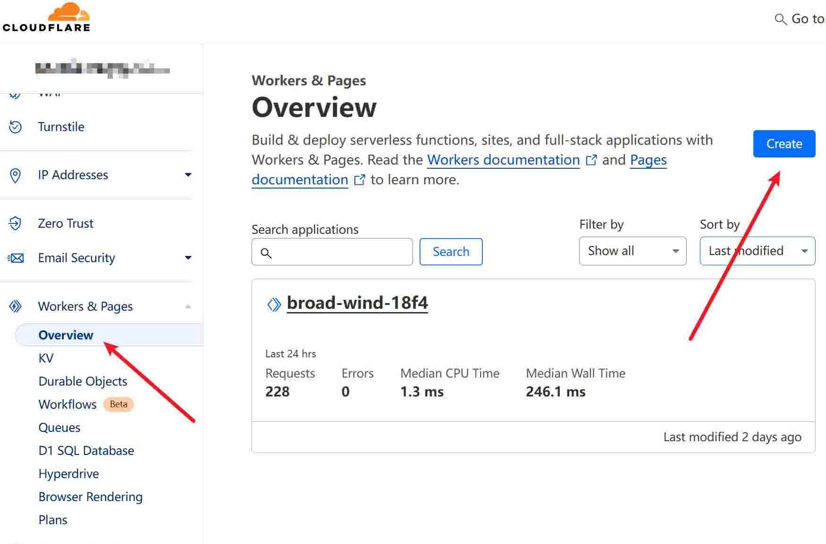Open KV in the sidebar

coord(46,358)
